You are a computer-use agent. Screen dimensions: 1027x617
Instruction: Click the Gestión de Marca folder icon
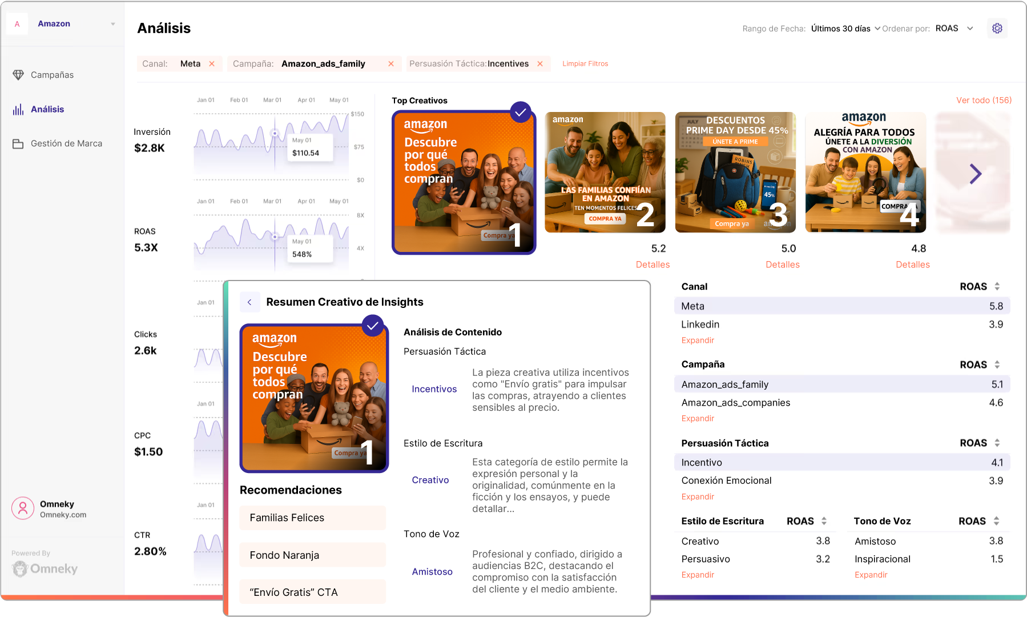tap(18, 143)
